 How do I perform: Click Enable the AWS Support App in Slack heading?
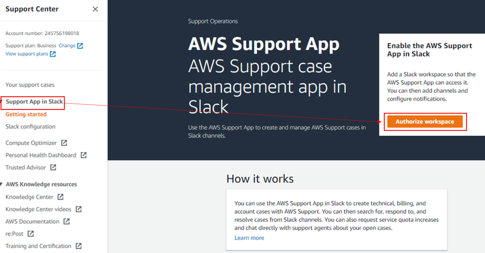pyautogui.click(x=430, y=50)
